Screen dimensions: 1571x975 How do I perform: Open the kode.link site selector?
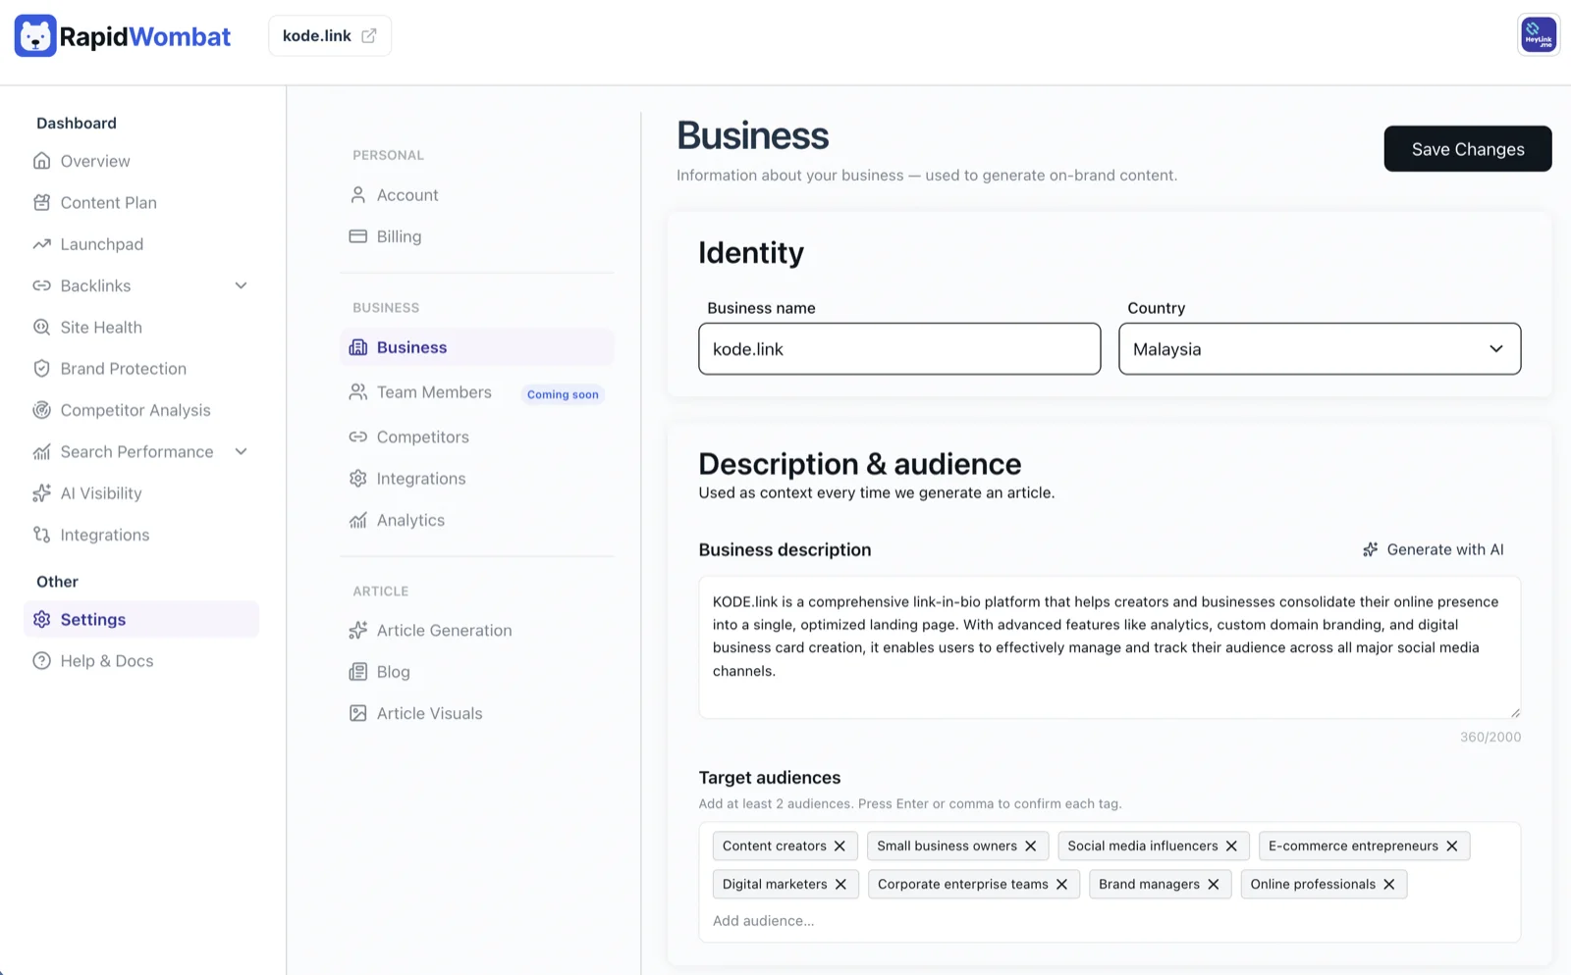(330, 36)
